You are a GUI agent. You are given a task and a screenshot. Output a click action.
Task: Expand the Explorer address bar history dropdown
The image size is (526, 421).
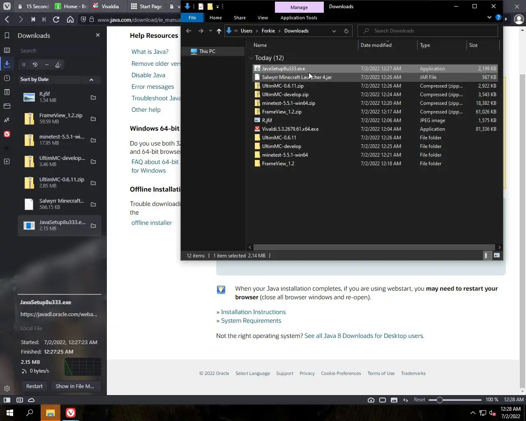[334, 31]
